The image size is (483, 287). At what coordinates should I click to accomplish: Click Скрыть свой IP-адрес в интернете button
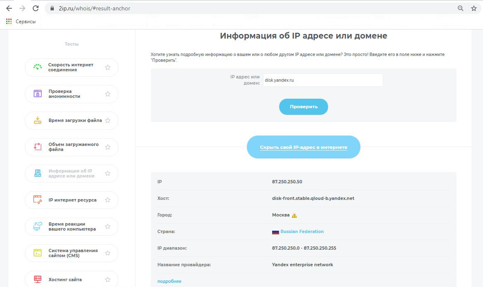tap(303, 147)
